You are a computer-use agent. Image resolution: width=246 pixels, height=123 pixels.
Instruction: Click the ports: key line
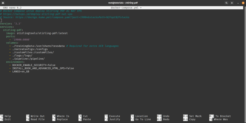click(x=11, y=36)
